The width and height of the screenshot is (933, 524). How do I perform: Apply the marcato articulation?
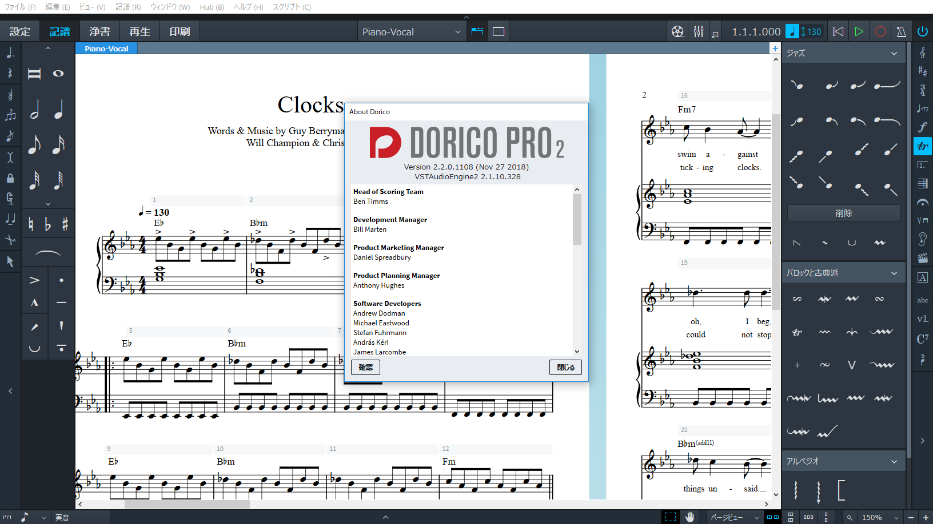tap(34, 303)
